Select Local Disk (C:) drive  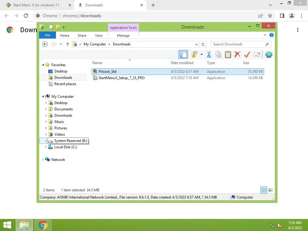tap(66, 147)
